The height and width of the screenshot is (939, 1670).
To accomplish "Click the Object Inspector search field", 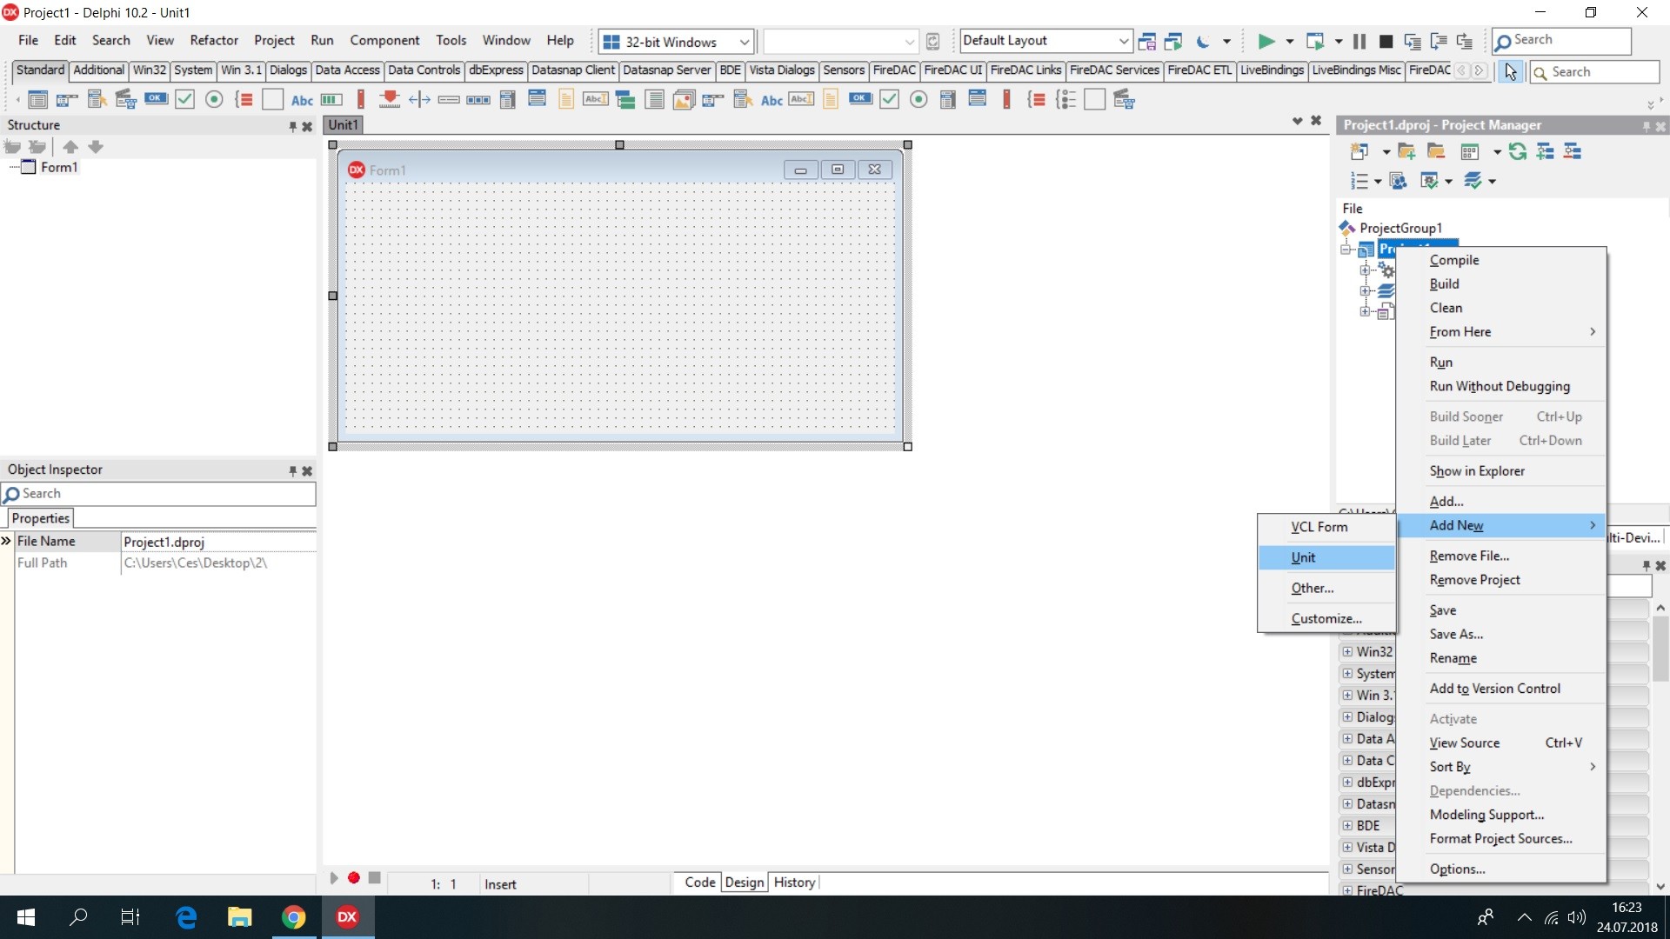I will pos(158,494).
